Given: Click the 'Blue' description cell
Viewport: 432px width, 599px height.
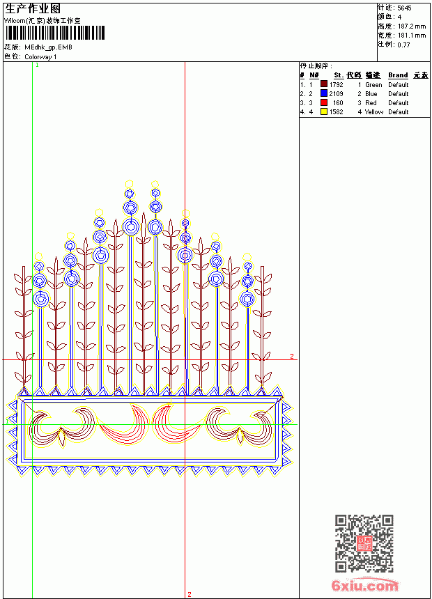Looking at the screenshot, I should (371, 93).
